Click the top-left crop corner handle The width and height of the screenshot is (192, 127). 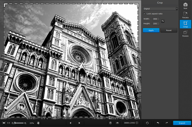(x=5, y=5)
